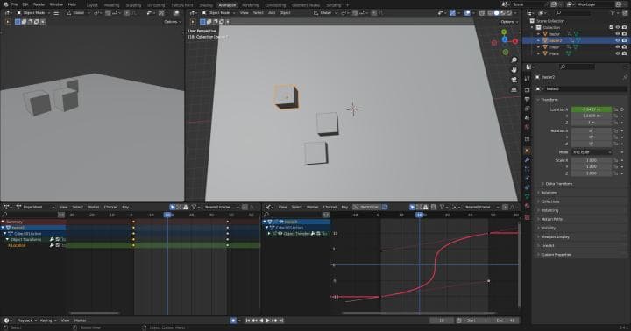The width and height of the screenshot is (631, 331).
Task: Open rotation Mode XYZ Euler dropdown
Action: point(592,152)
